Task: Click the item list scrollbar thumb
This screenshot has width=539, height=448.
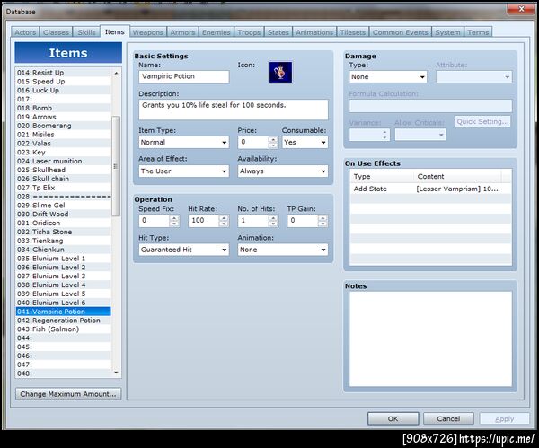Action: tap(116, 166)
